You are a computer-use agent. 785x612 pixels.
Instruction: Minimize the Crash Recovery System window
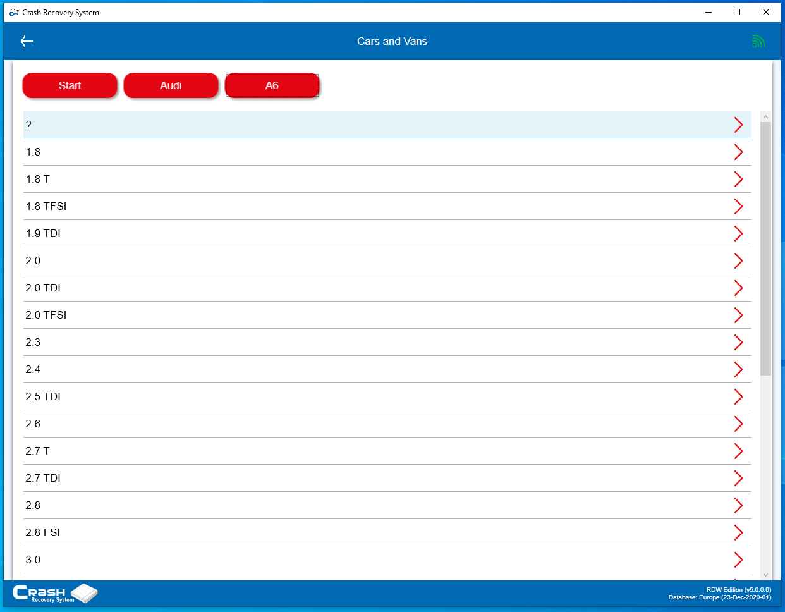tap(709, 12)
